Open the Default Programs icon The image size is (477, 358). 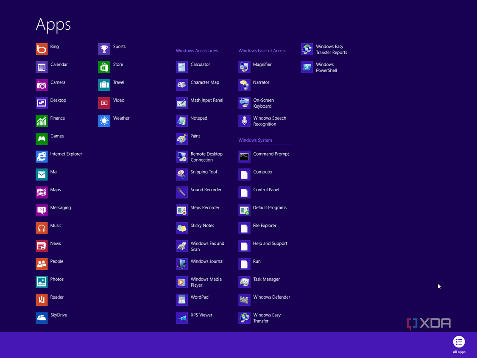(244, 210)
